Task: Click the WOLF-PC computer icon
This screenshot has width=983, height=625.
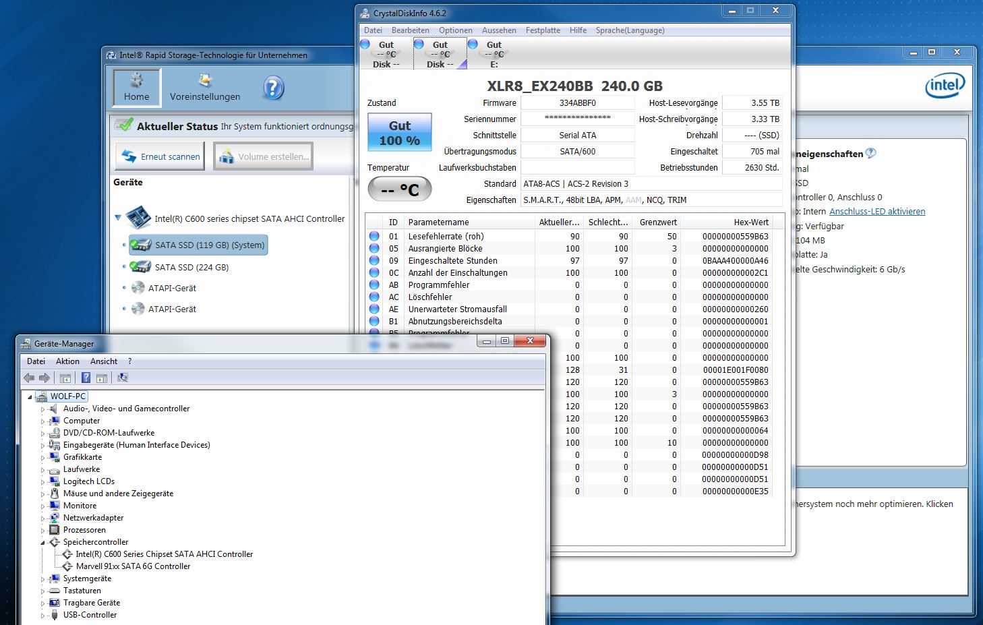Action: tap(42, 396)
